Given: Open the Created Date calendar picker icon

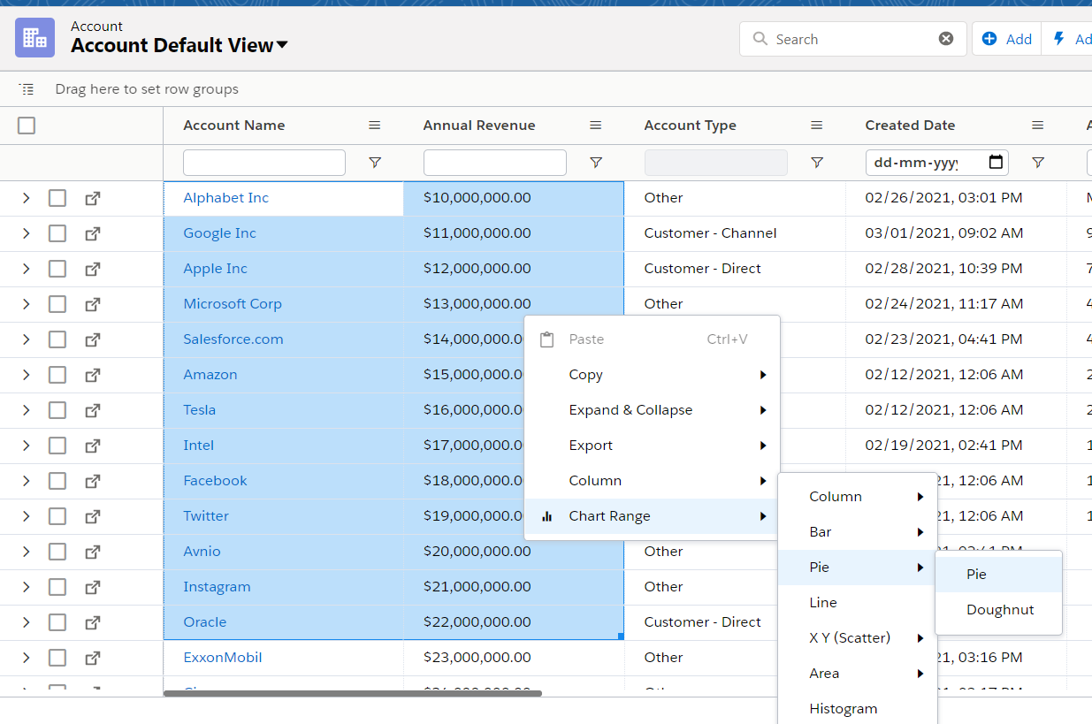Looking at the screenshot, I should click(996, 163).
